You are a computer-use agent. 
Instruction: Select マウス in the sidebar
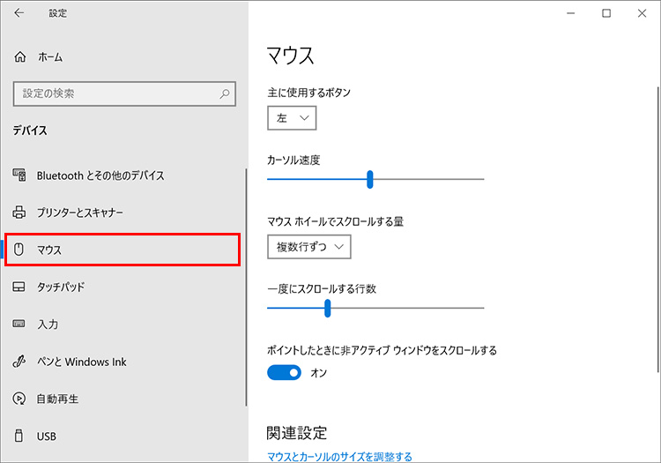(122, 250)
